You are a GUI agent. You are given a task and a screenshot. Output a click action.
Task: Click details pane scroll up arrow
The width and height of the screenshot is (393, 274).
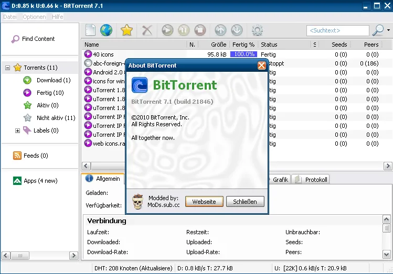tap(386, 220)
